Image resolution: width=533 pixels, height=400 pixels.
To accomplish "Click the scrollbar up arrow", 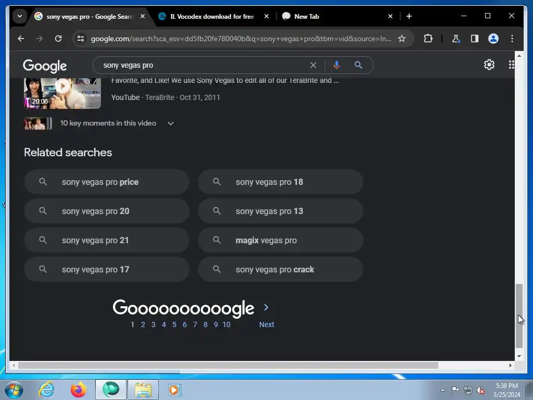I will (519, 55).
